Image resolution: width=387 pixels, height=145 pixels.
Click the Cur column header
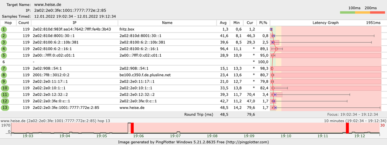pyautogui.click(x=250, y=23)
